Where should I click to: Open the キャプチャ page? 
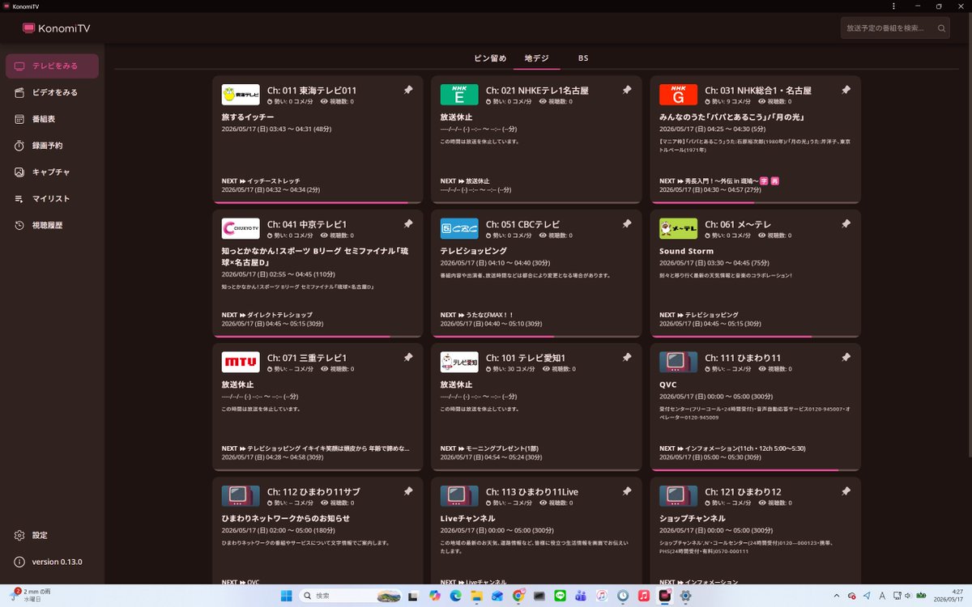(x=53, y=172)
